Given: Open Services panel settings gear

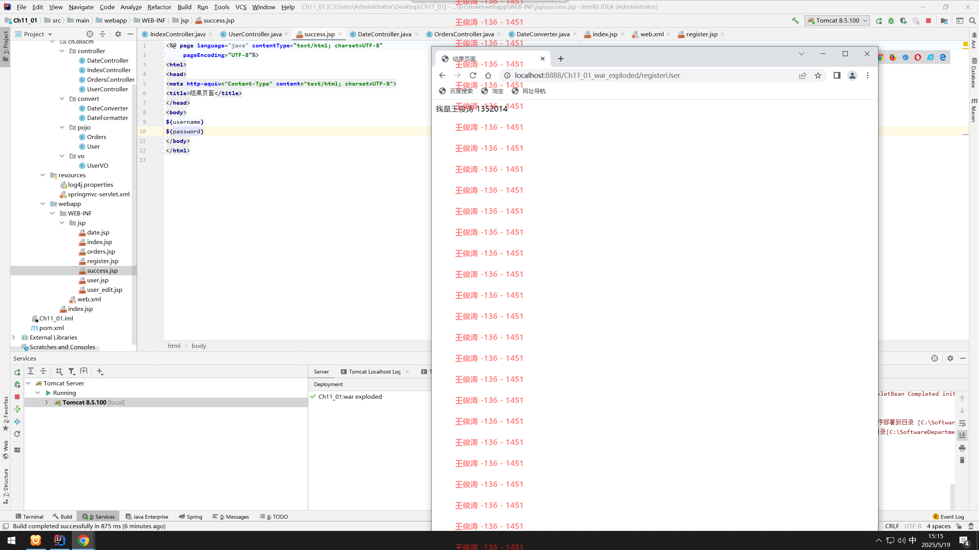Looking at the screenshot, I should coord(950,358).
